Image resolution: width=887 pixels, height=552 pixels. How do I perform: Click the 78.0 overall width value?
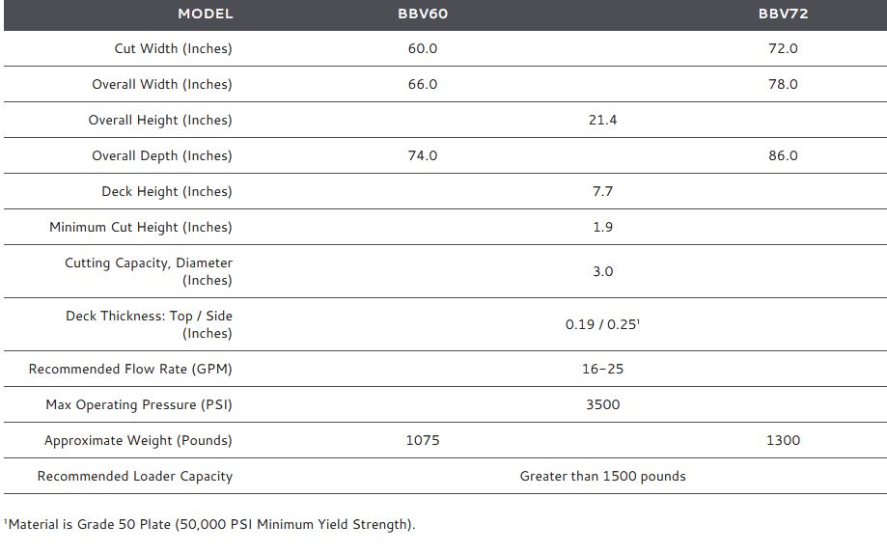[783, 84]
